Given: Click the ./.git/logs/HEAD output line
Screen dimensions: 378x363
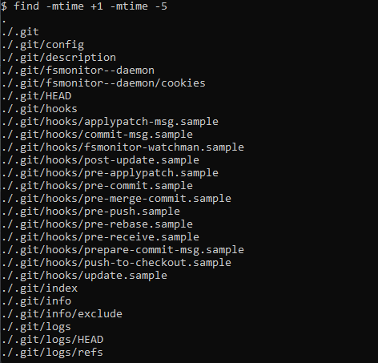Looking at the screenshot, I should tap(52, 340).
